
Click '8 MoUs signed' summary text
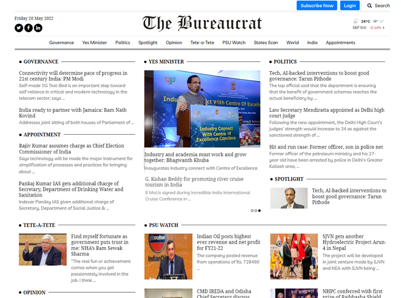tap(198, 195)
